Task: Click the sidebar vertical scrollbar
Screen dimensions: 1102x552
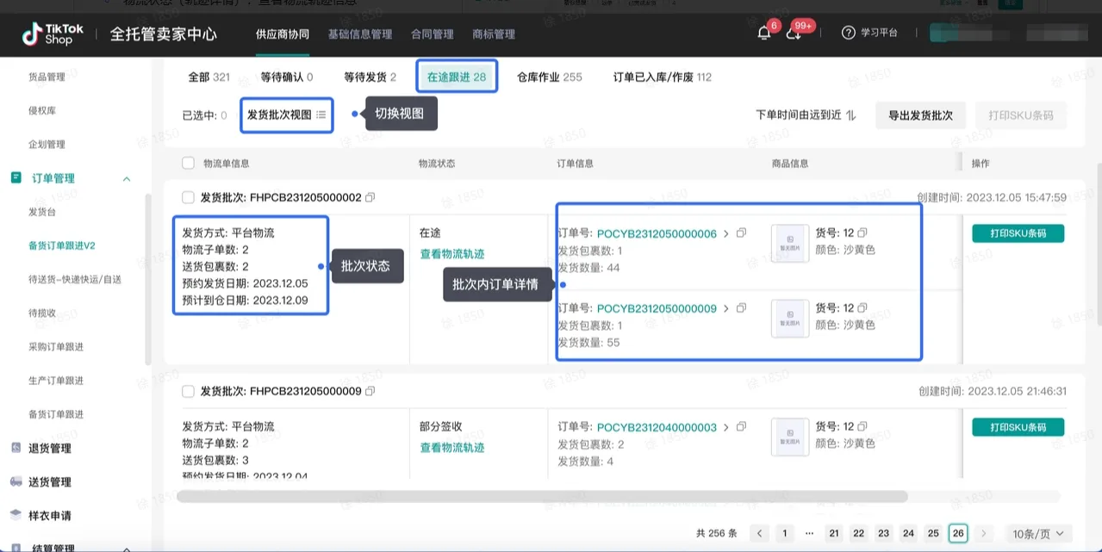Action: pyautogui.click(x=147, y=278)
